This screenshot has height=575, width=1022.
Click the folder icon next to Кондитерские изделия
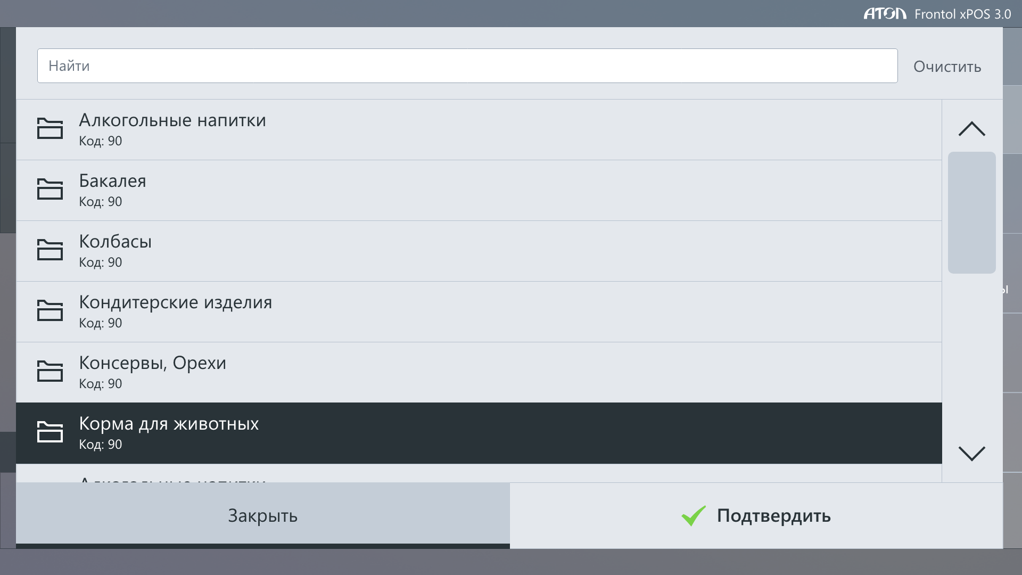tap(50, 311)
